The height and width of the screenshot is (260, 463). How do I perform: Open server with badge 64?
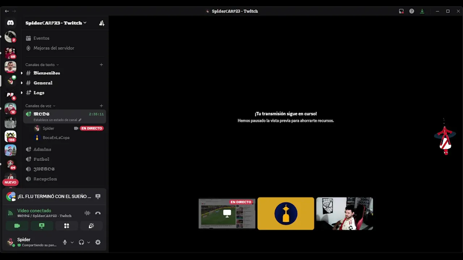pyautogui.click(x=10, y=164)
